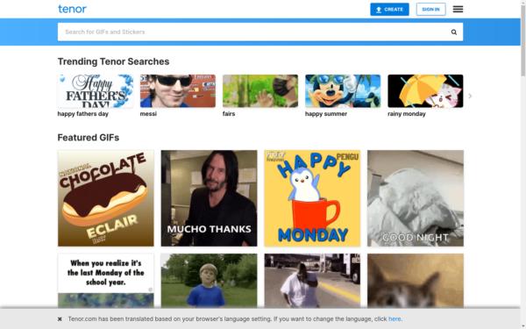Viewport: 526px width, 329px height.
Task: Click the "here" language change link
Action: [394, 319]
